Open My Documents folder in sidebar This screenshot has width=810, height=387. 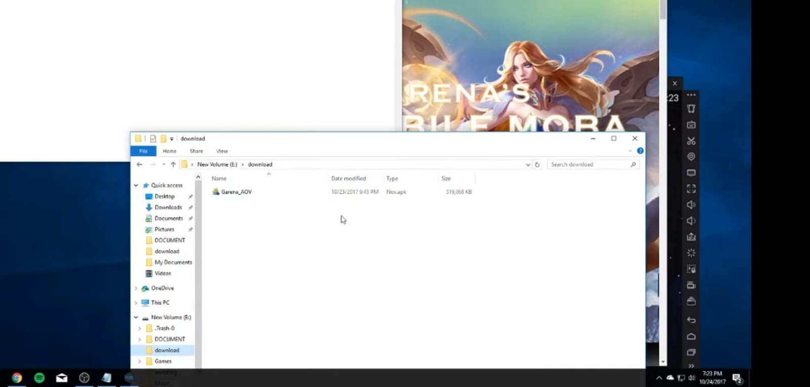(173, 263)
